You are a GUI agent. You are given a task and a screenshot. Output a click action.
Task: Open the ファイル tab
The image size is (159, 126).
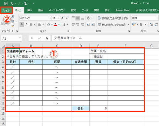click(x=6, y=10)
